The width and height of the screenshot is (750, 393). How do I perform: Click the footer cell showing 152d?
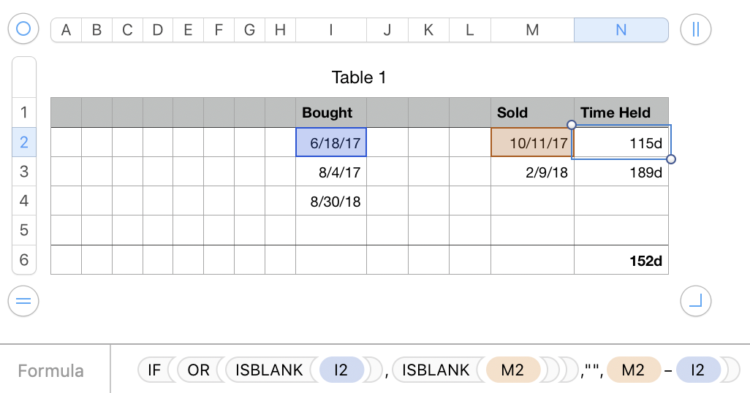point(621,260)
